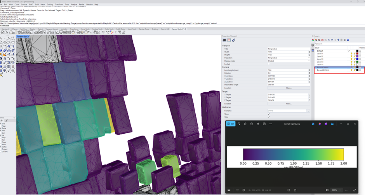This screenshot has width=365, height=195.
Task: Toggle the lock icon for Layer 03
Action: pyautogui.click(x=354, y=59)
